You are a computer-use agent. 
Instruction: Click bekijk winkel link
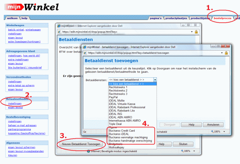point(16,30)
